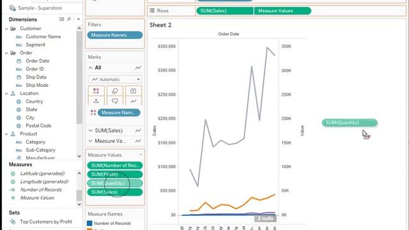Select the Country geographic field
Screen dimensions: 409x230
pyautogui.click(x=34, y=101)
